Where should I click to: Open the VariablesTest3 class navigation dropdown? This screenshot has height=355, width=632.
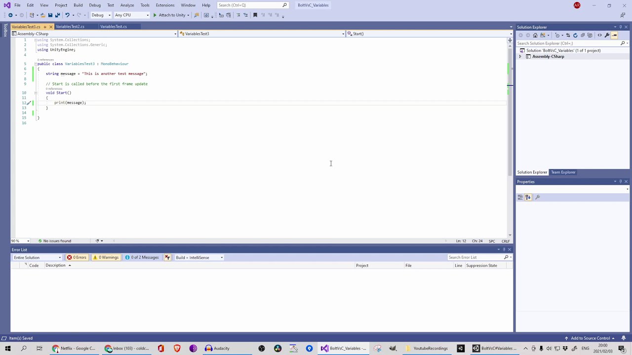[262, 34]
